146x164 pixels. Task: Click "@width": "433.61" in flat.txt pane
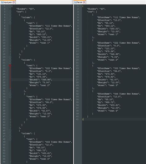(109, 105)
